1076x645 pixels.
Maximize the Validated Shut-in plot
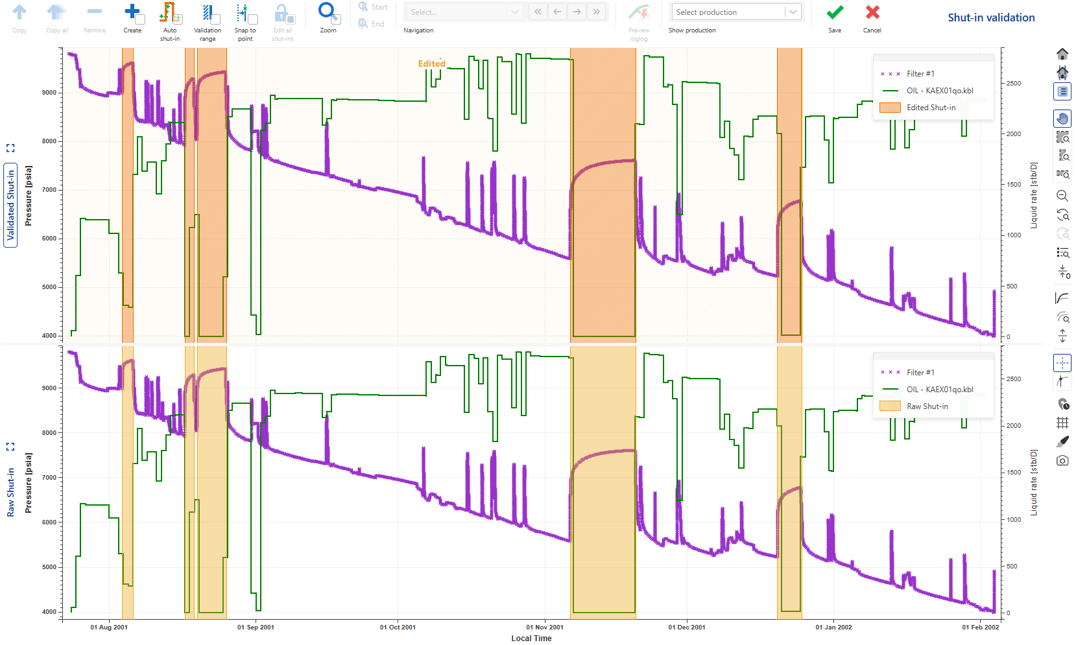(10, 148)
